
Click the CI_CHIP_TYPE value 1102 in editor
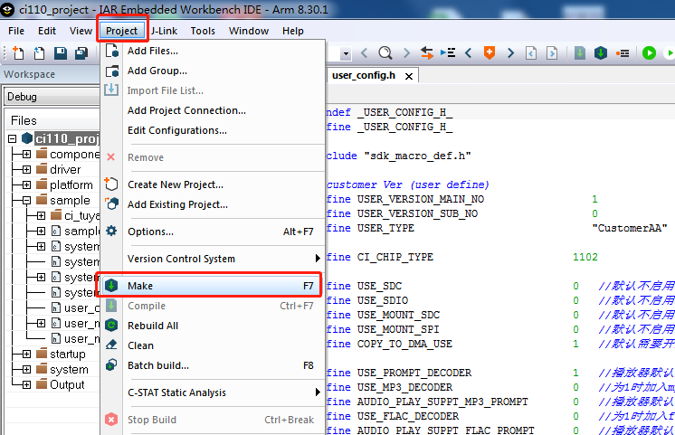tap(585, 258)
